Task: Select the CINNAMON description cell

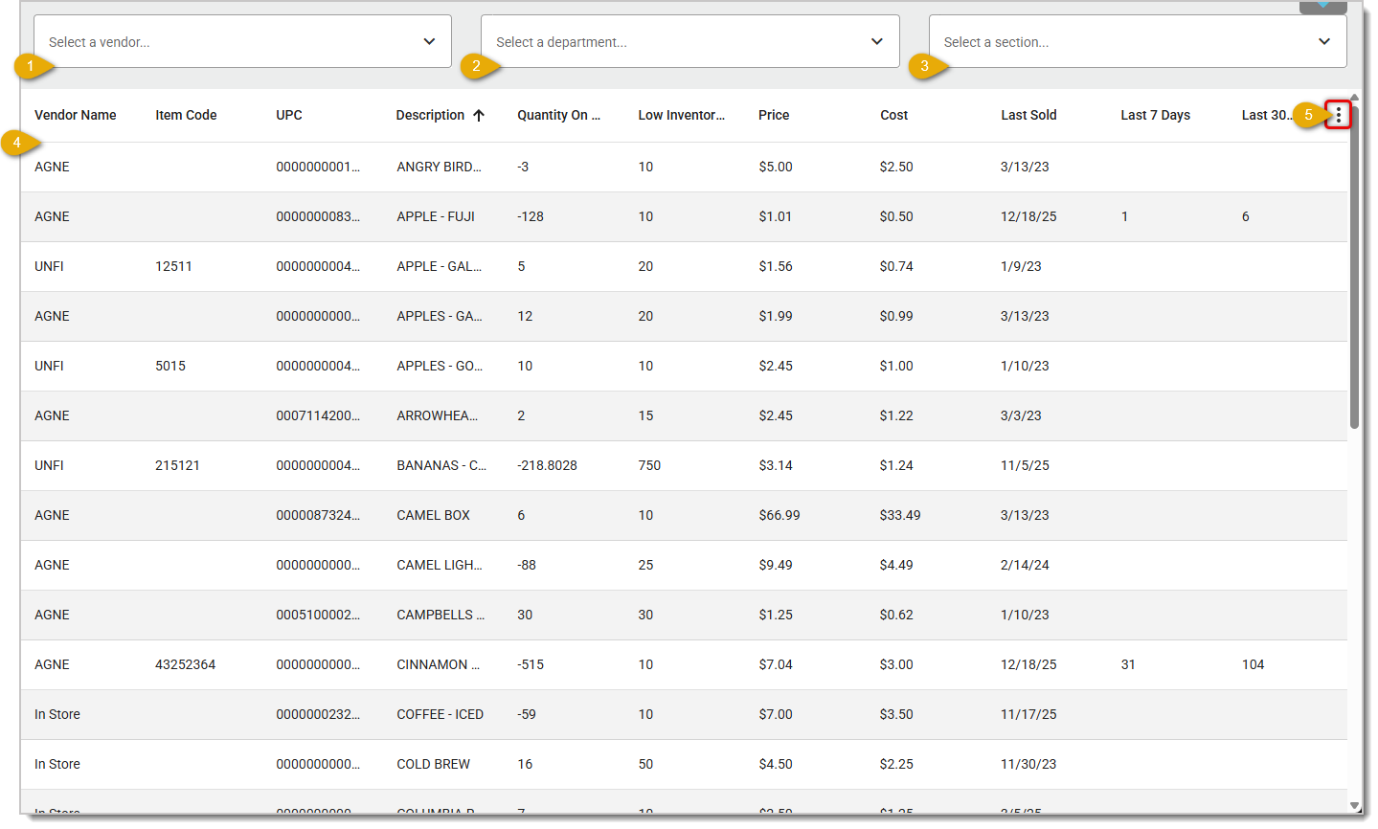Action: (x=439, y=664)
